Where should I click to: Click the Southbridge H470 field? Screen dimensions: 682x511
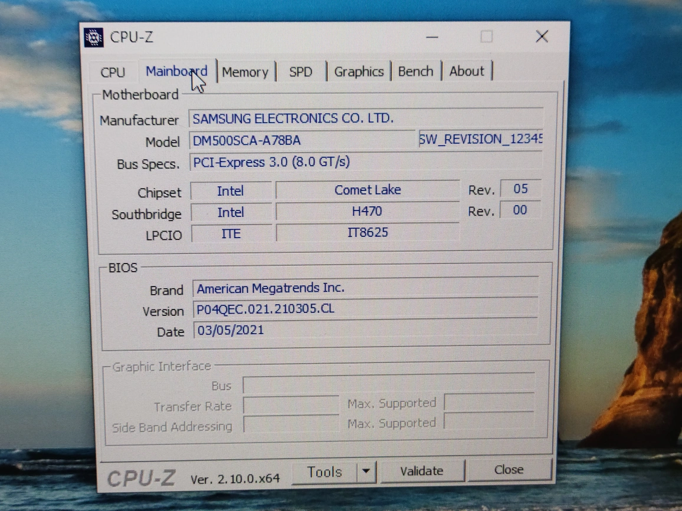367,211
